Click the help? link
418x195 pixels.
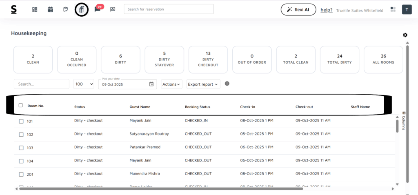click(x=326, y=10)
